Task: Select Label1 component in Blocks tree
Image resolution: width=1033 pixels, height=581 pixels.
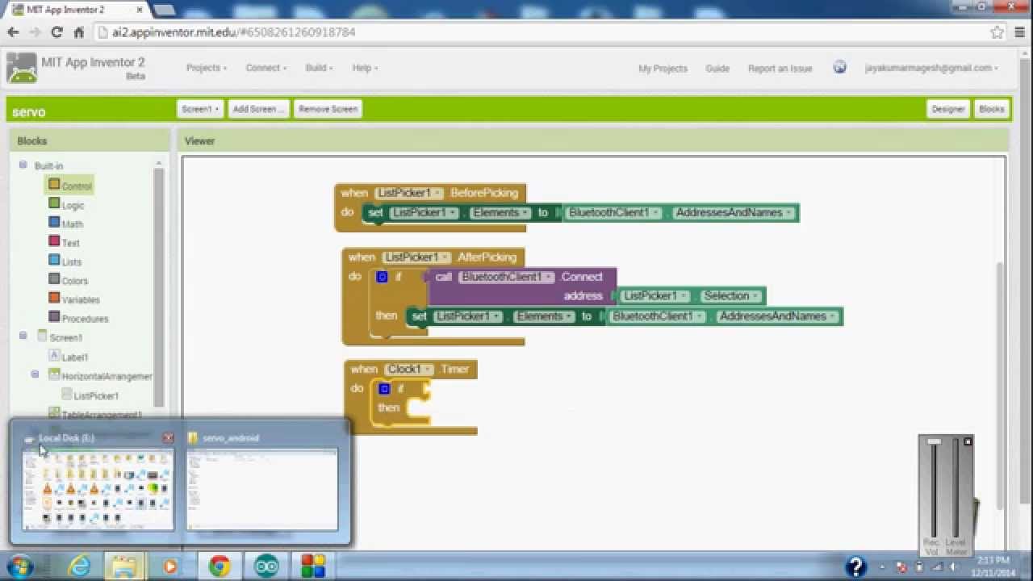Action: tap(69, 357)
